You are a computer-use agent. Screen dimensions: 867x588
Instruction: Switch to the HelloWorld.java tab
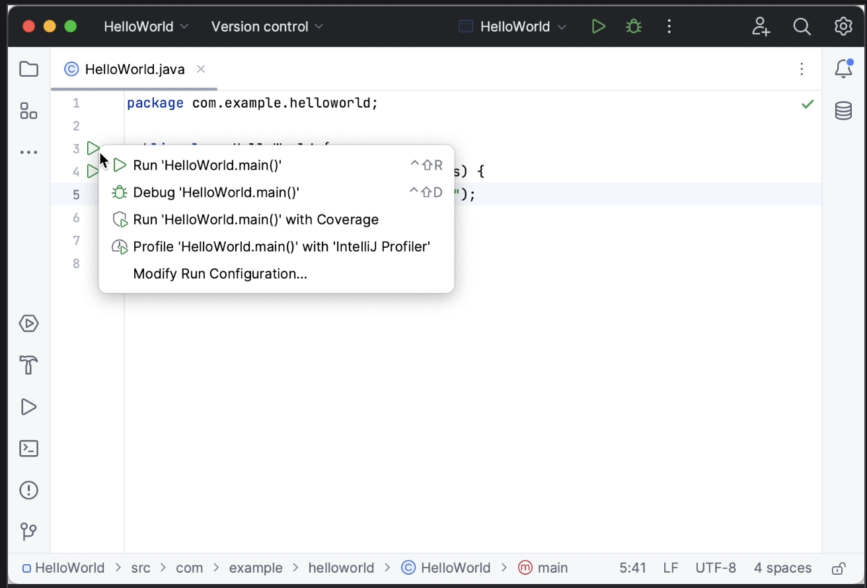(135, 69)
